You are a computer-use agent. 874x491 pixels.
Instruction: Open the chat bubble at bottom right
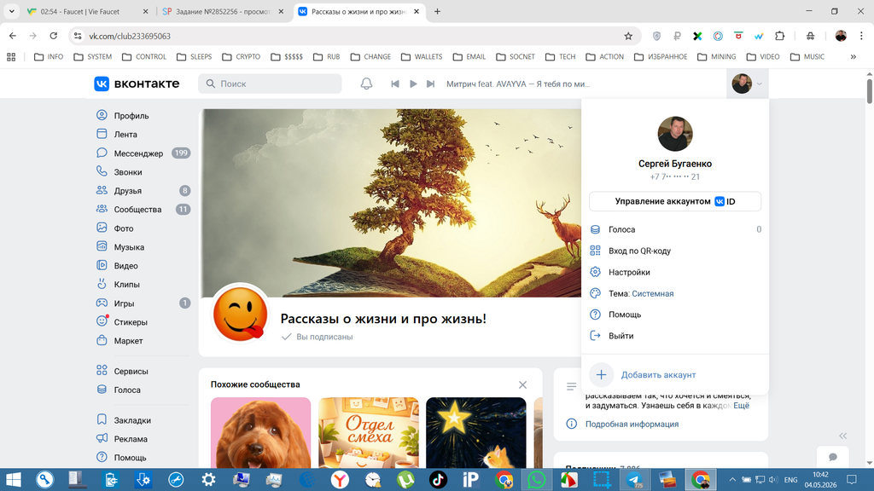tap(833, 457)
